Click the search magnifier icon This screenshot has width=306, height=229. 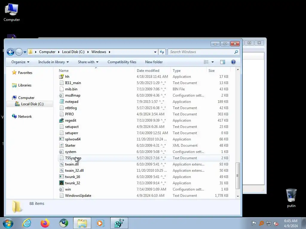pos(236,52)
